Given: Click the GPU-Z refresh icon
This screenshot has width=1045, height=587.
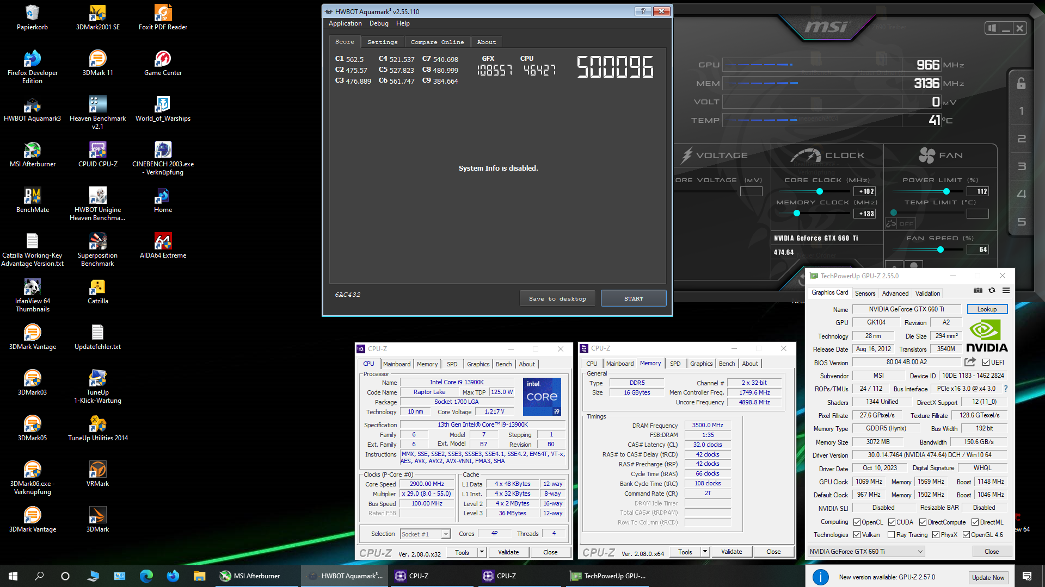Looking at the screenshot, I should (x=992, y=291).
